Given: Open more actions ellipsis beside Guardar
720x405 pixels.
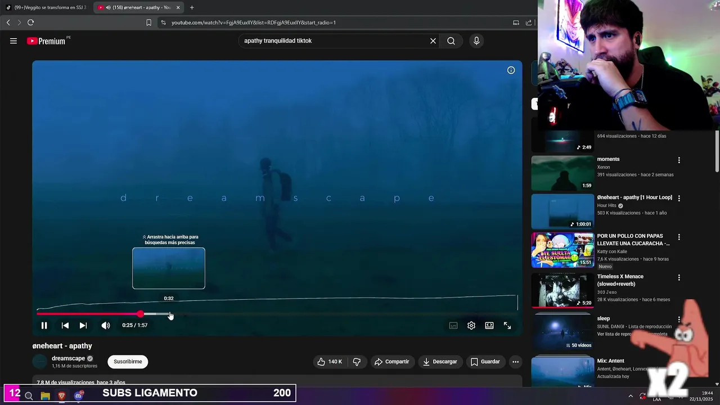Looking at the screenshot, I should pyautogui.click(x=515, y=362).
